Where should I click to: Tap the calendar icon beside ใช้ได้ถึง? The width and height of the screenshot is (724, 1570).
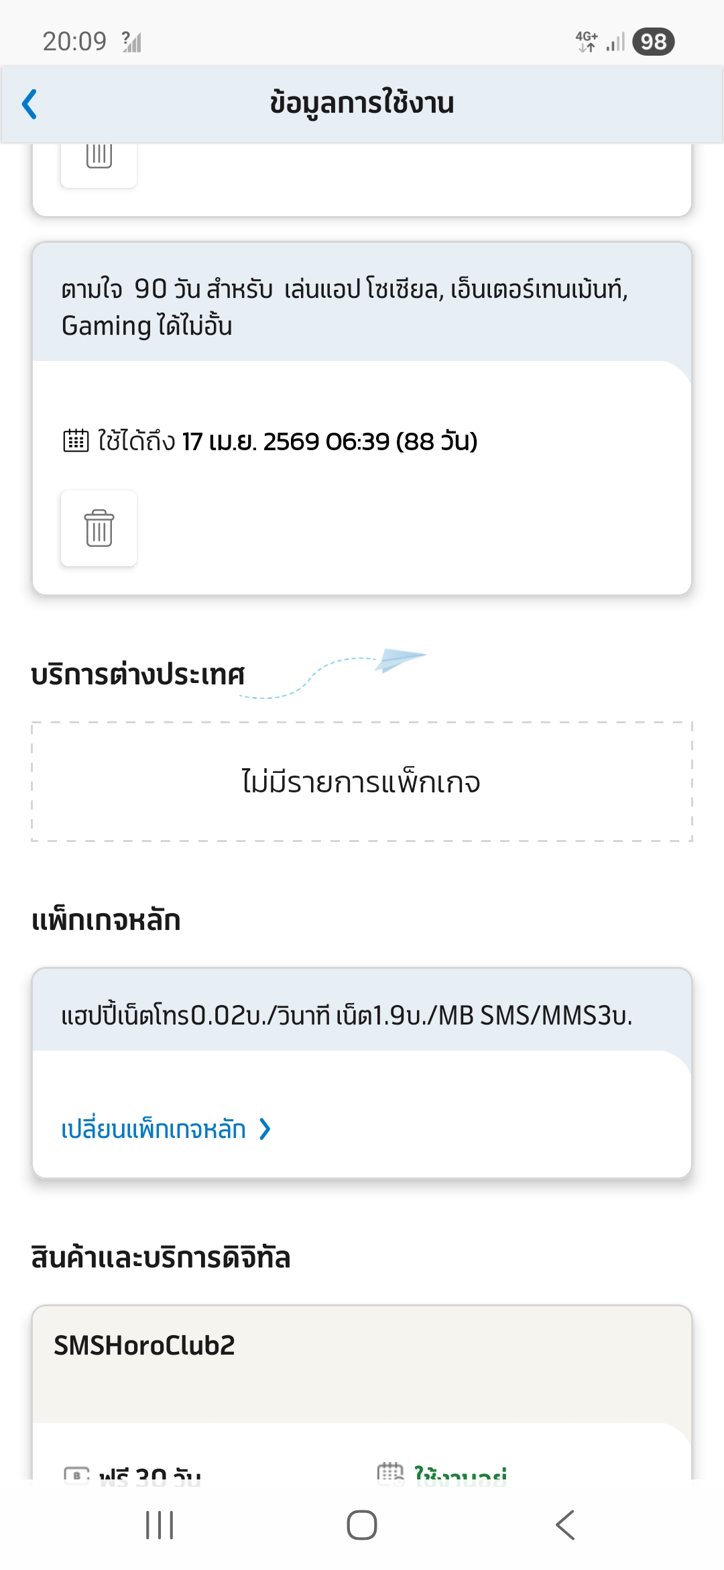pyautogui.click(x=76, y=441)
